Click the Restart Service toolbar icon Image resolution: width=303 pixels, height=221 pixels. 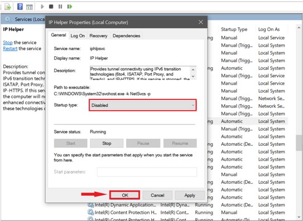point(70,7)
